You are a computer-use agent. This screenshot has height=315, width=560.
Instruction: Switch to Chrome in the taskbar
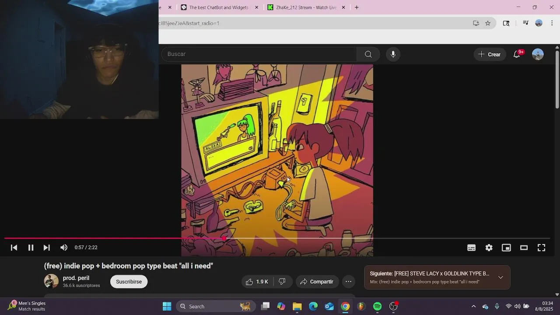click(x=345, y=306)
